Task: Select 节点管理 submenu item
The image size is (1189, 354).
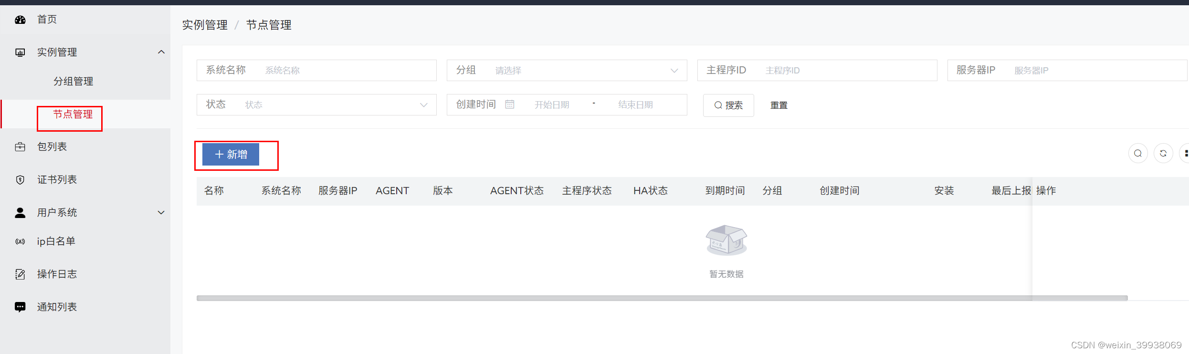Action: click(73, 115)
